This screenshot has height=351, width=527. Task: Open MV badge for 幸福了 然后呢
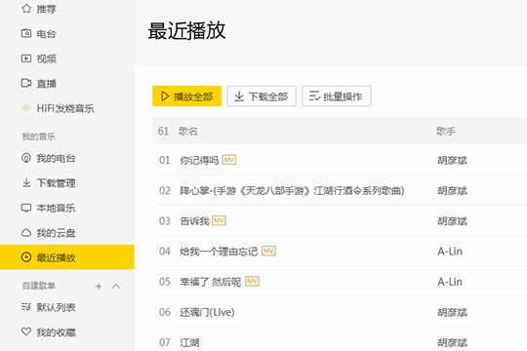point(252,282)
